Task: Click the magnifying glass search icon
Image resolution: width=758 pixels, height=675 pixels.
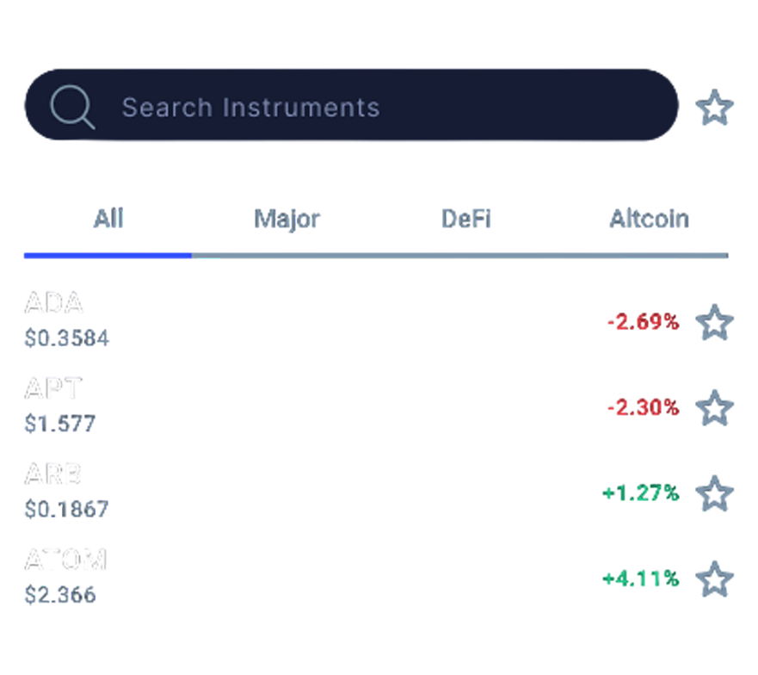Action: coord(71,108)
